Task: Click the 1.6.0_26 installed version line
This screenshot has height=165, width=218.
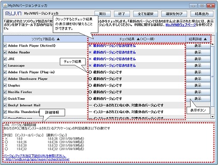Action: coord(21,142)
